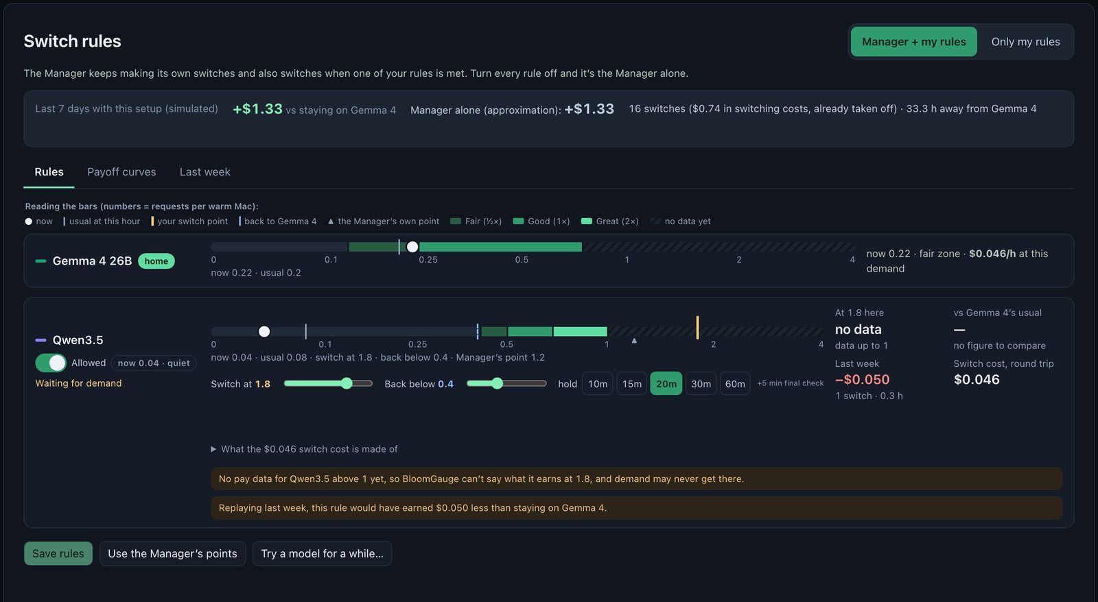Open the Last week tab
Screen dimensions: 1098x602
[205, 172]
